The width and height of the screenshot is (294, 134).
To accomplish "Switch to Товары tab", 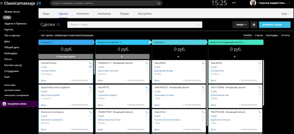I will [x=124, y=14].
